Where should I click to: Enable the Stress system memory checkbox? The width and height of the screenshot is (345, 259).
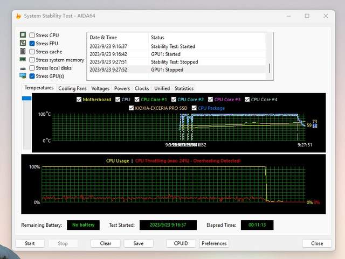pos(32,60)
